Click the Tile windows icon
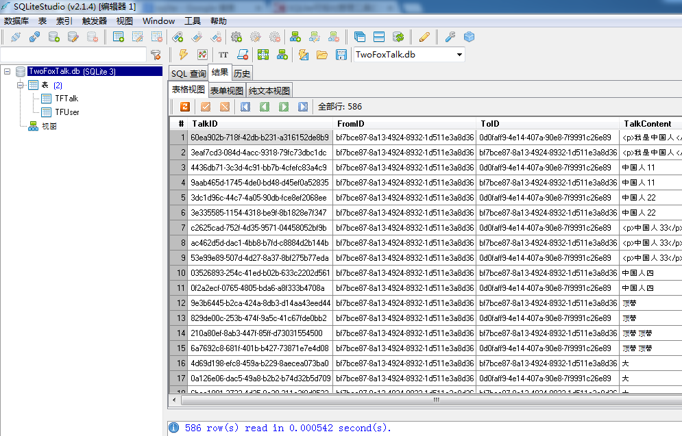The width and height of the screenshot is (682, 436). tap(379, 37)
